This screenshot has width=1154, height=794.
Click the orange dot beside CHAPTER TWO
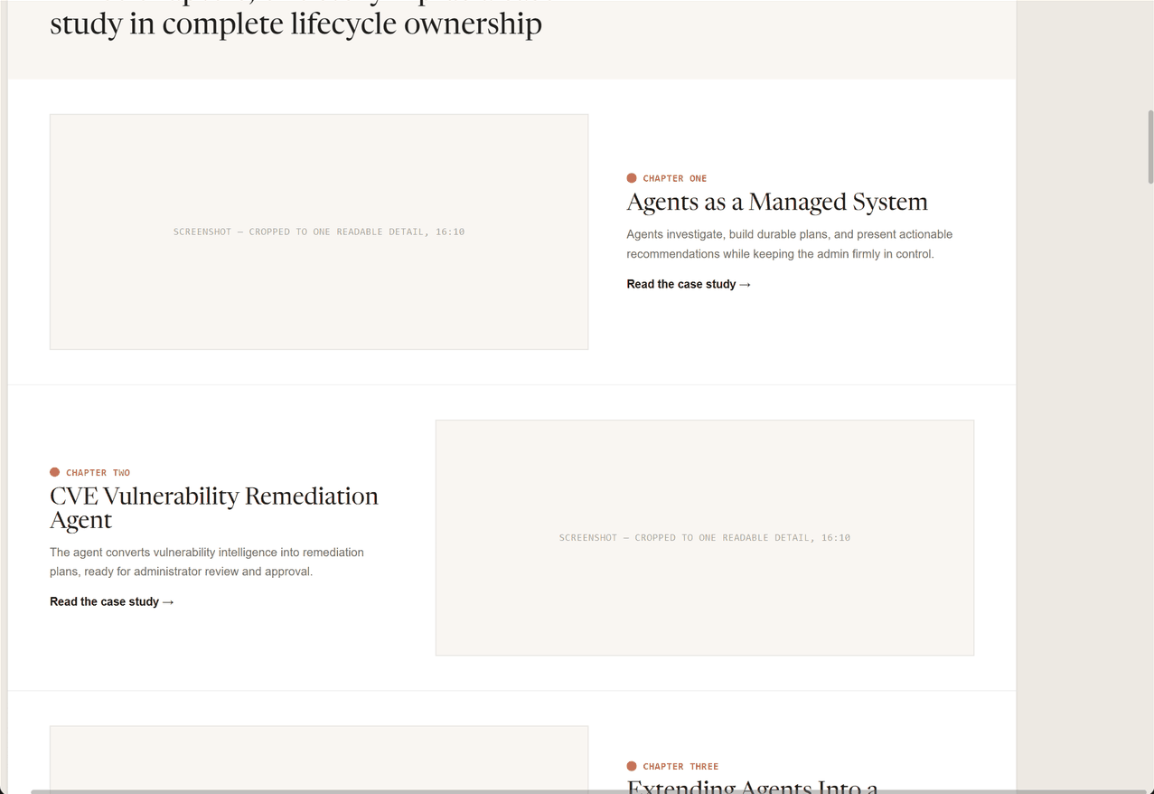[x=54, y=472]
